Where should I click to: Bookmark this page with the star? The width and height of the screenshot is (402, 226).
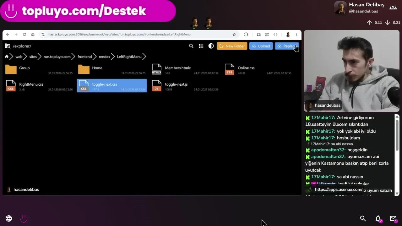(234, 35)
